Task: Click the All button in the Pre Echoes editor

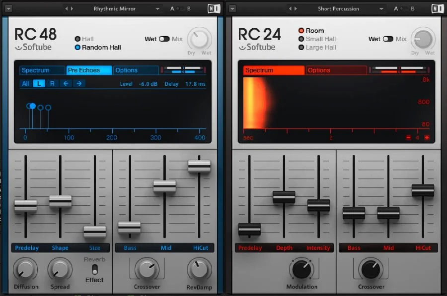Action: (x=25, y=83)
